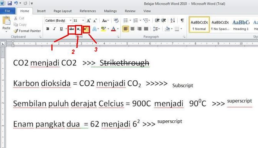Click the tab selector at ruler corner
Screen dimensions: 258x148
[x=3, y=43]
